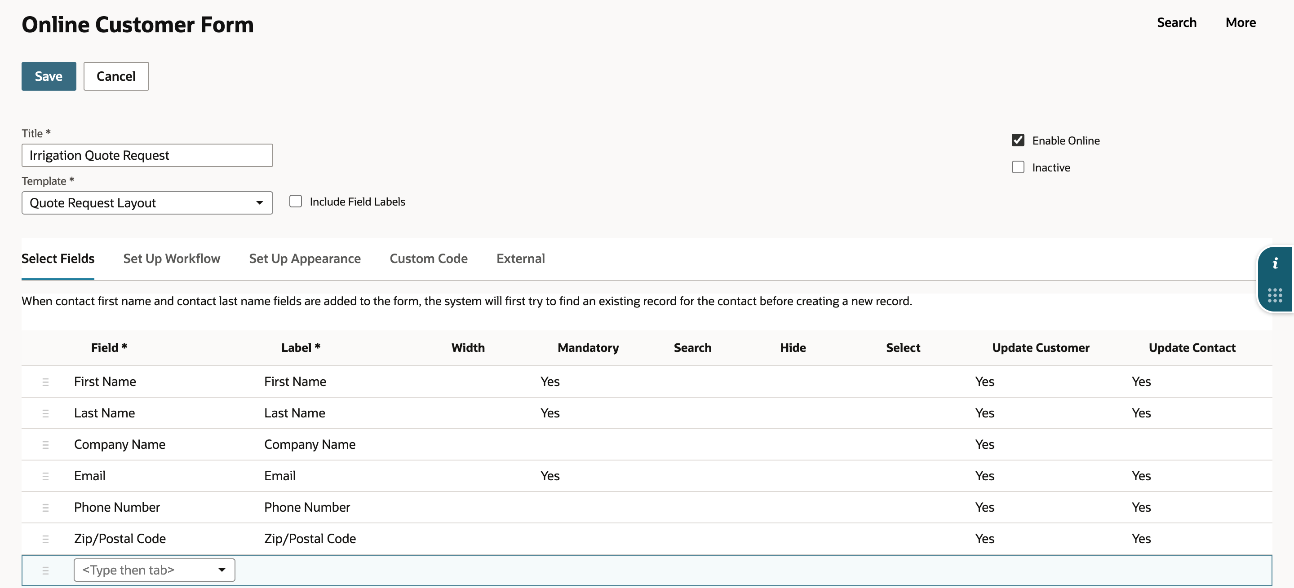Open the External tab
1294x588 pixels.
pos(520,259)
